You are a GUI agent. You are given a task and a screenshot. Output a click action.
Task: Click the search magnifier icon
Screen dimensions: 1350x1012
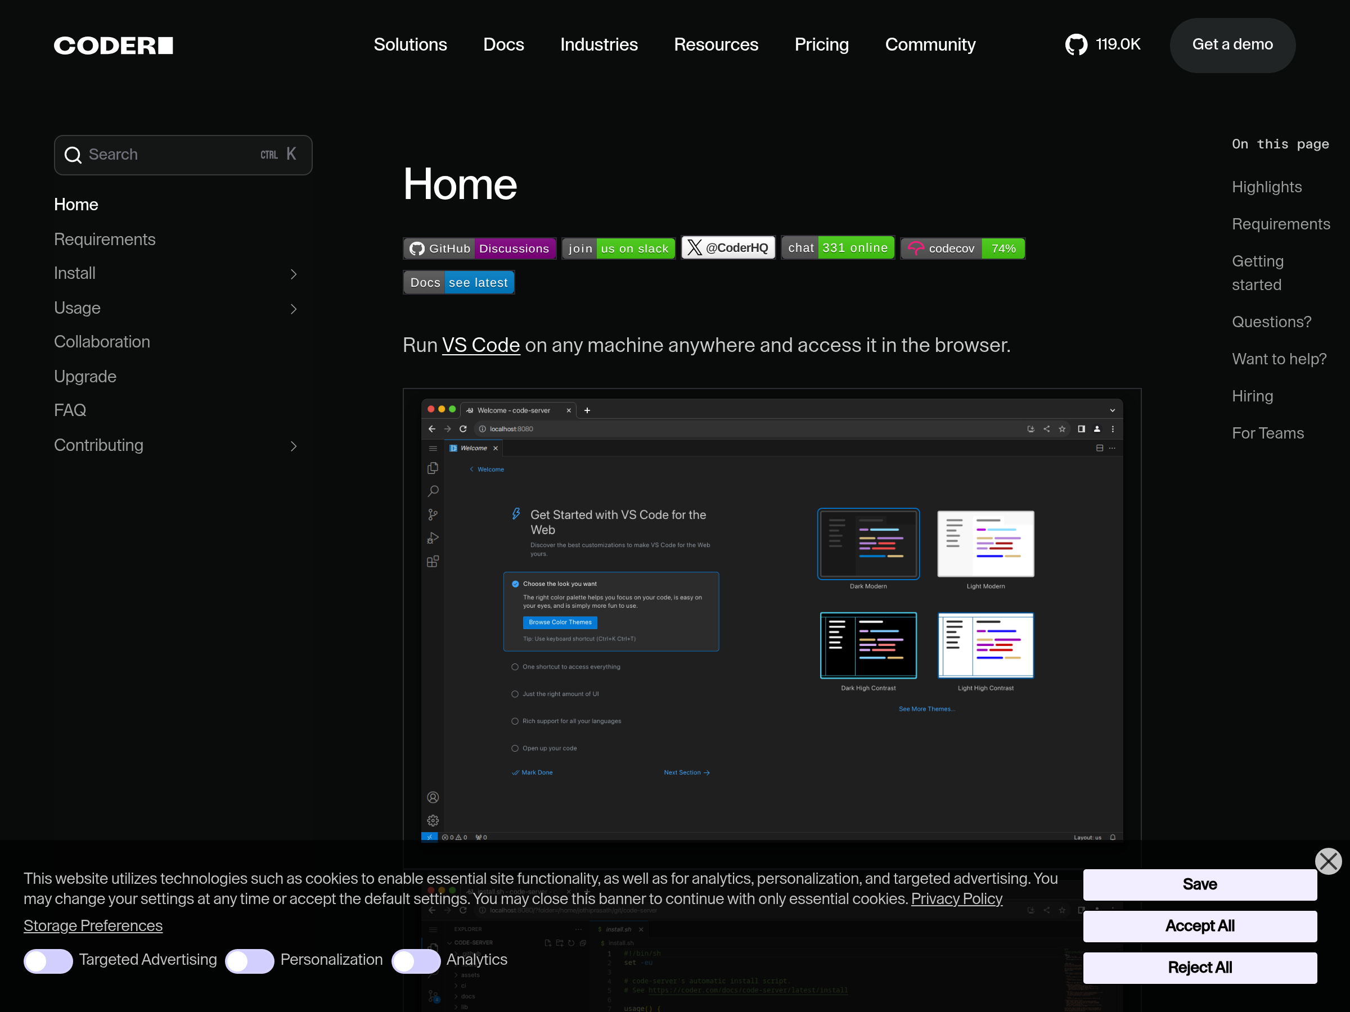click(x=73, y=155)
